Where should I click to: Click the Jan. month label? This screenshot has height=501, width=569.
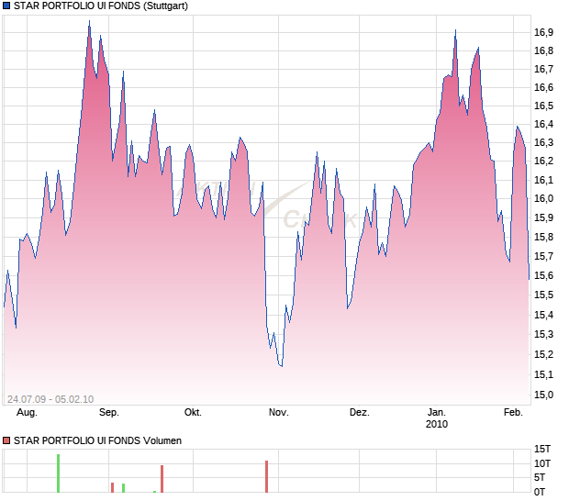[436, 413]
